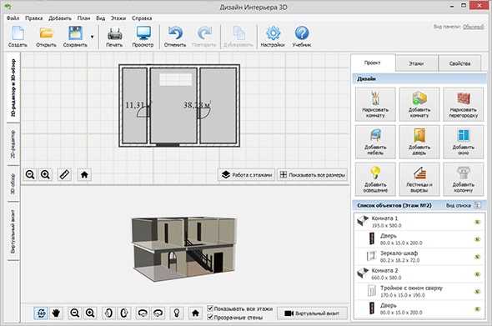The height and width of the screenshot is (326, 492).
Task: Toggle visibility of Зеркало-шкаф
Action: [x=477, y=257]
